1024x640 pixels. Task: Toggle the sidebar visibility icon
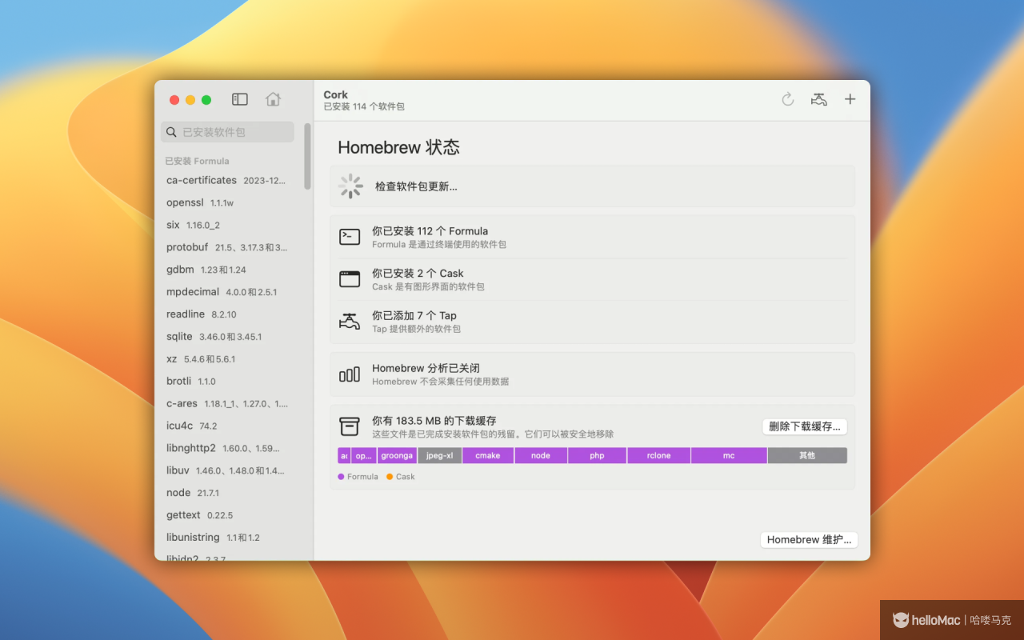pos(240,99)
